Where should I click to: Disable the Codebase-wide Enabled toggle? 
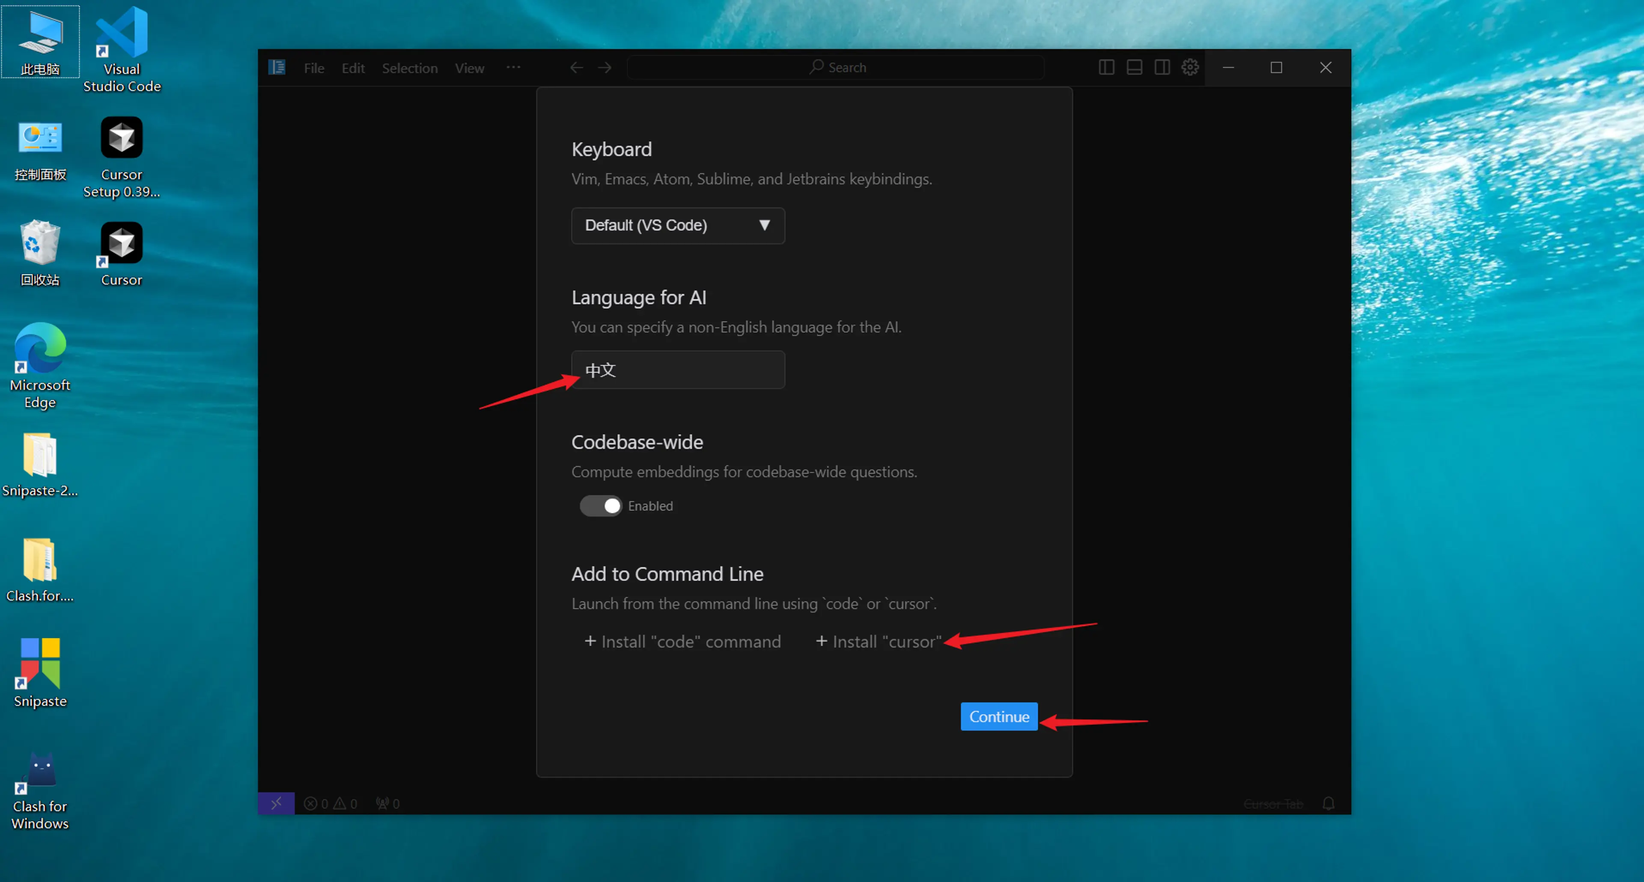click(600, 506)
